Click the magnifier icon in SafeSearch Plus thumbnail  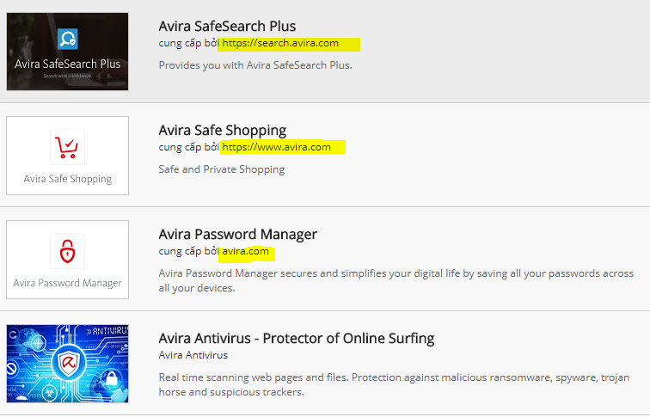tap(68, 39)
